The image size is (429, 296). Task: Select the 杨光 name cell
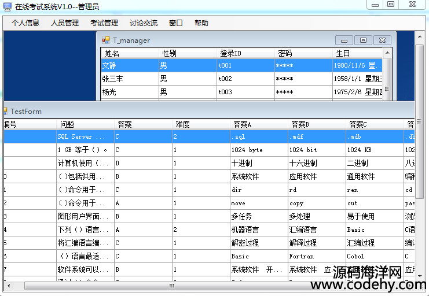(130, 92)
